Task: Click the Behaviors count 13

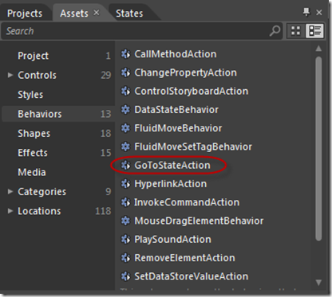Action: (x=105, y=114)
